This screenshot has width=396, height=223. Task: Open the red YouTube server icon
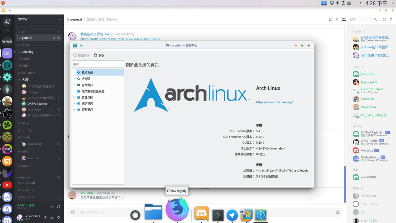click(7, 185)
